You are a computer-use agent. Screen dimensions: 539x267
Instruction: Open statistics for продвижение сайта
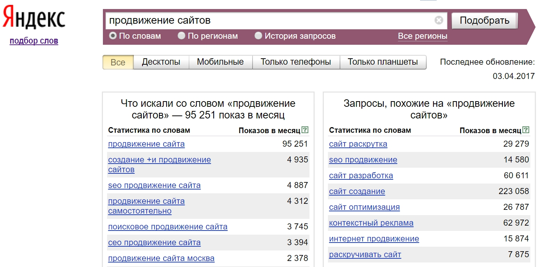pyautogui.click(x=146, y=144)
